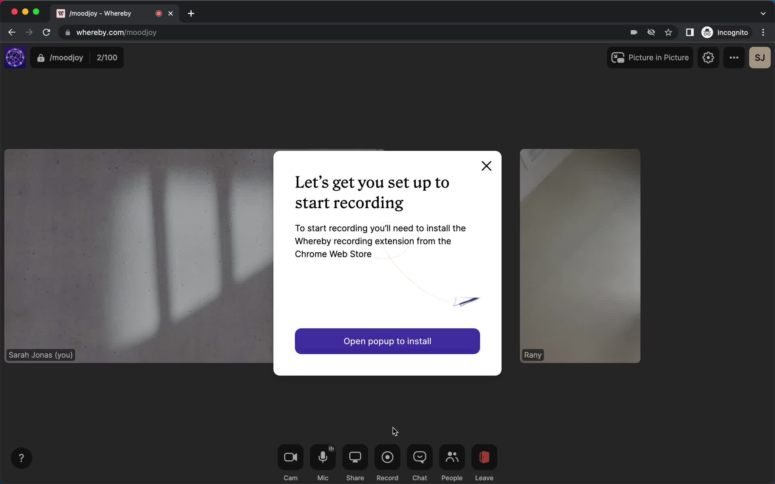Click the browser back arrow
Image resolution: width=775 pixels, height=484 pixels.
(12, 32)
